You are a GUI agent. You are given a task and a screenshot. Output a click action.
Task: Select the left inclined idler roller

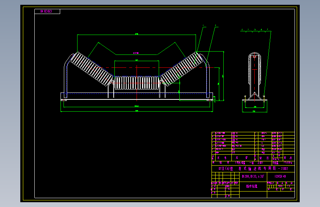tap(92, 69)
